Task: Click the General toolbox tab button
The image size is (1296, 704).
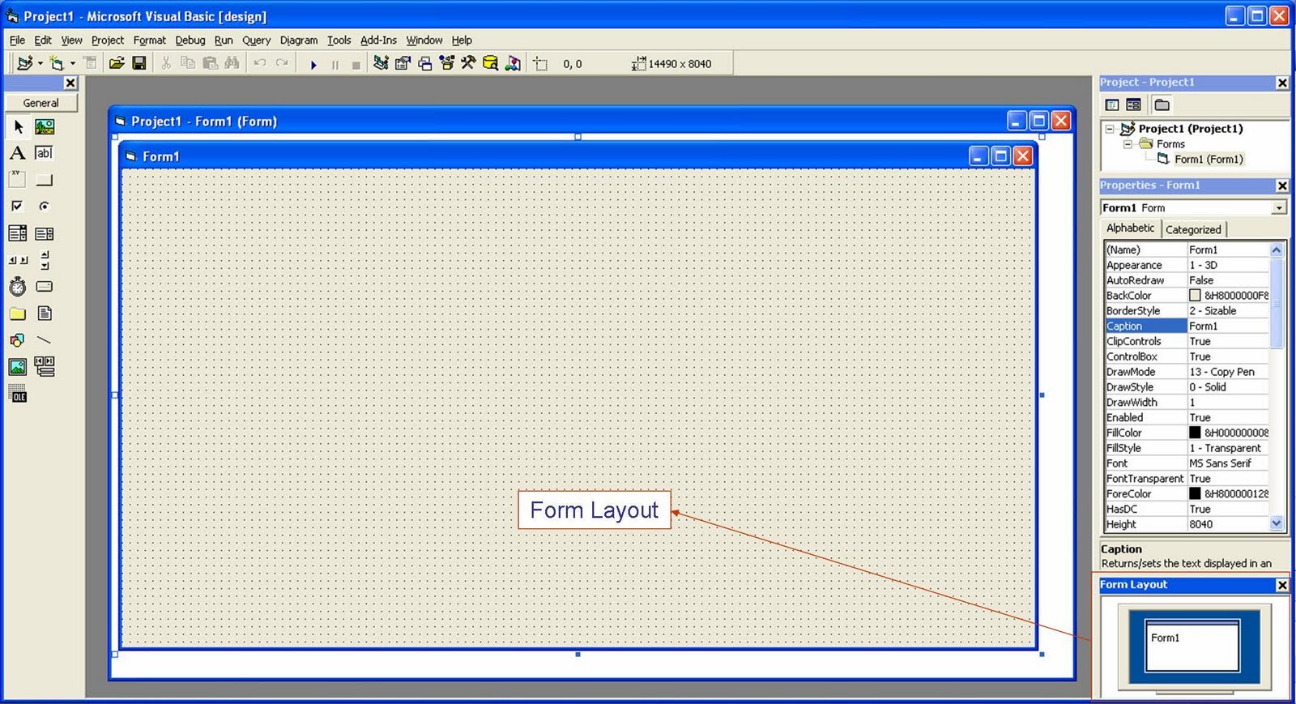Action: [x=41, y=103]
